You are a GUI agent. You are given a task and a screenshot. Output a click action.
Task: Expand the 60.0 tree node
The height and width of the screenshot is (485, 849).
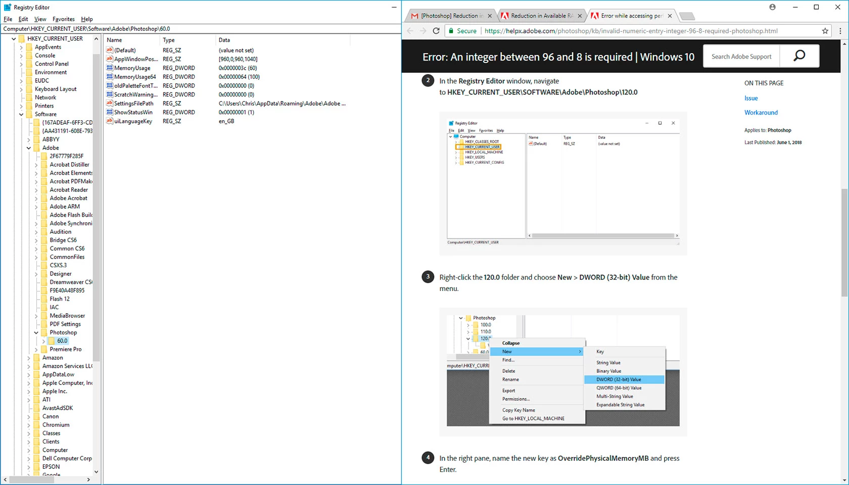tap(44, 341)
